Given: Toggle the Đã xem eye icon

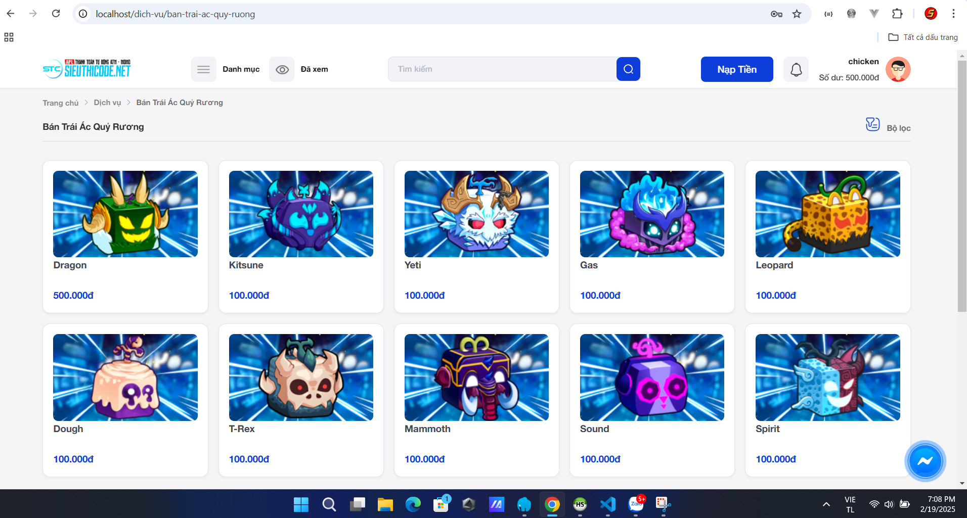Looking at the screenshot, I should [x=282, y=69].
